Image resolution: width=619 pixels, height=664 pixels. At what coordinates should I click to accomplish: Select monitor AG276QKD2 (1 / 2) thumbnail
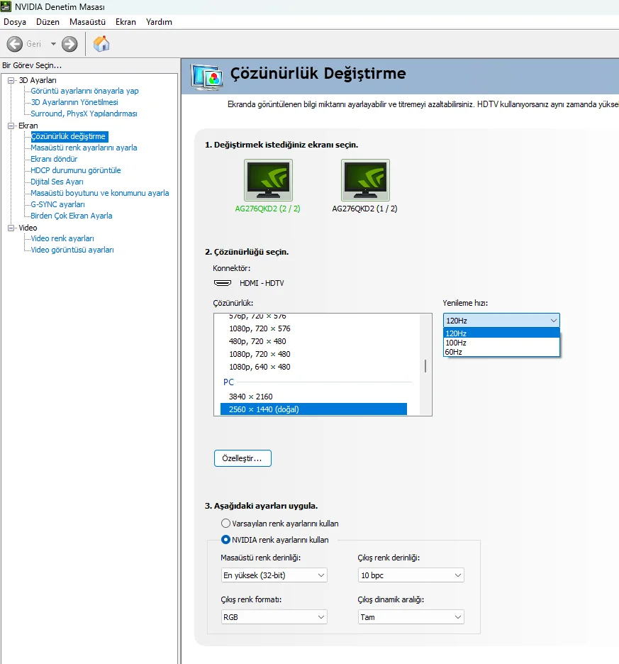click(x=365, y=180)
